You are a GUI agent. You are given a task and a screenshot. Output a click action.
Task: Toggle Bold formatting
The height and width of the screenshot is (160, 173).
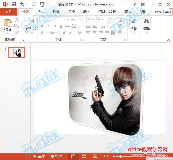pos(42,26)
